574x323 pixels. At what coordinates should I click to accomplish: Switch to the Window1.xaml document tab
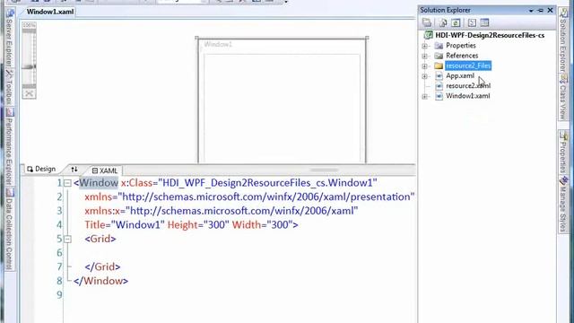tap(50, 12)
